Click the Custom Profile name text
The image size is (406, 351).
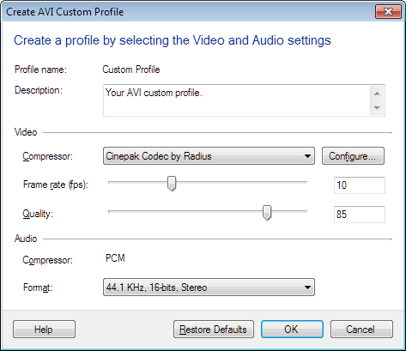[x=131, y=70]
